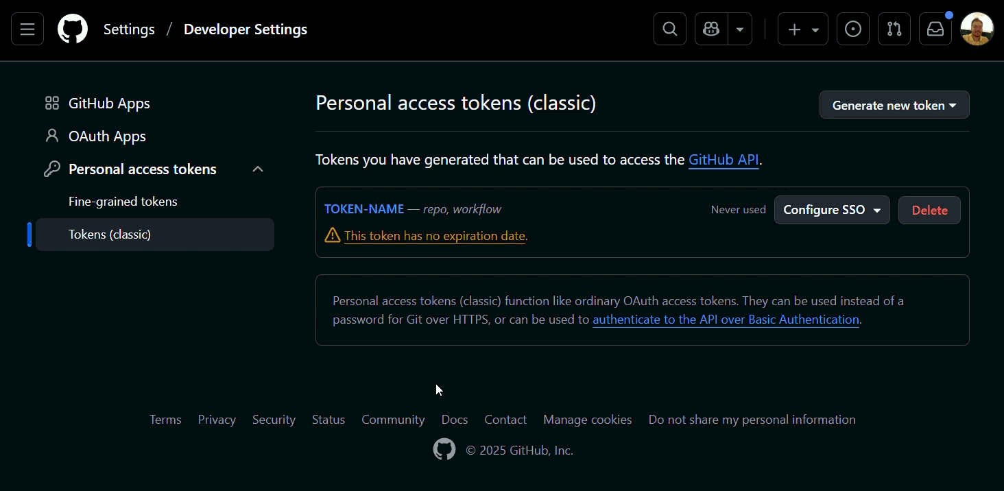
Task: Open the search panel
Action: (x=669, y=28)
